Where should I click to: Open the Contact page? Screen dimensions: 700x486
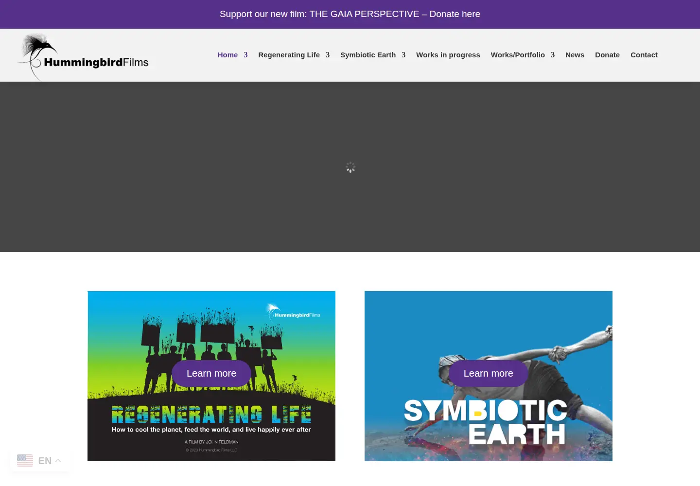pos(644,55)
